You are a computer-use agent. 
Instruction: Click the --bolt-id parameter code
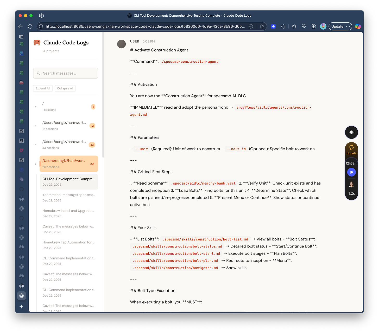click(236, 149)
